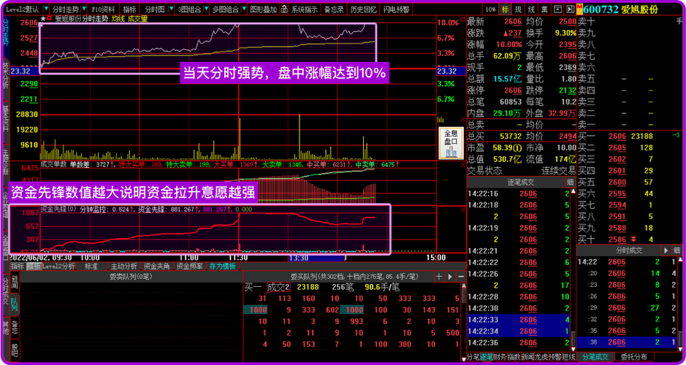The height and width of the screenshot is (365, 686).
Task: Click the 存为模板 button
Action: point(222,266)
